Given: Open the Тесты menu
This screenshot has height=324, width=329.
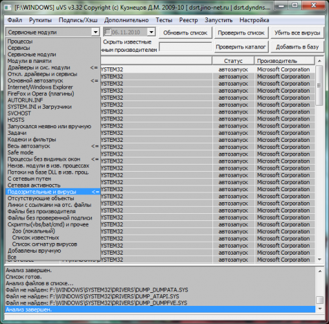Looking at the screenshot, I should pyautogui.click(x=164, y=20).
